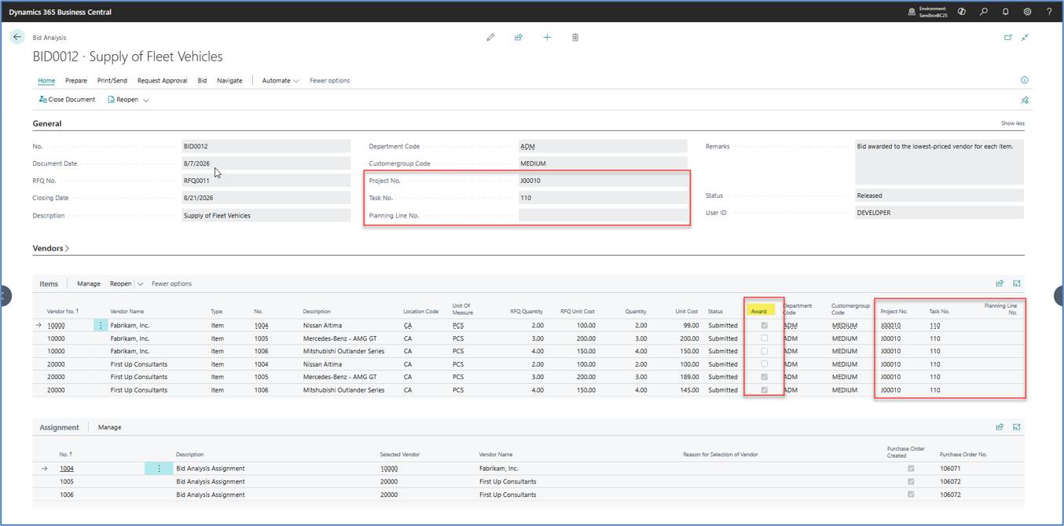This screenshot has height=526, width=1064.
Task: Click the collapse page arrows icon
Action: [1025, 37]
